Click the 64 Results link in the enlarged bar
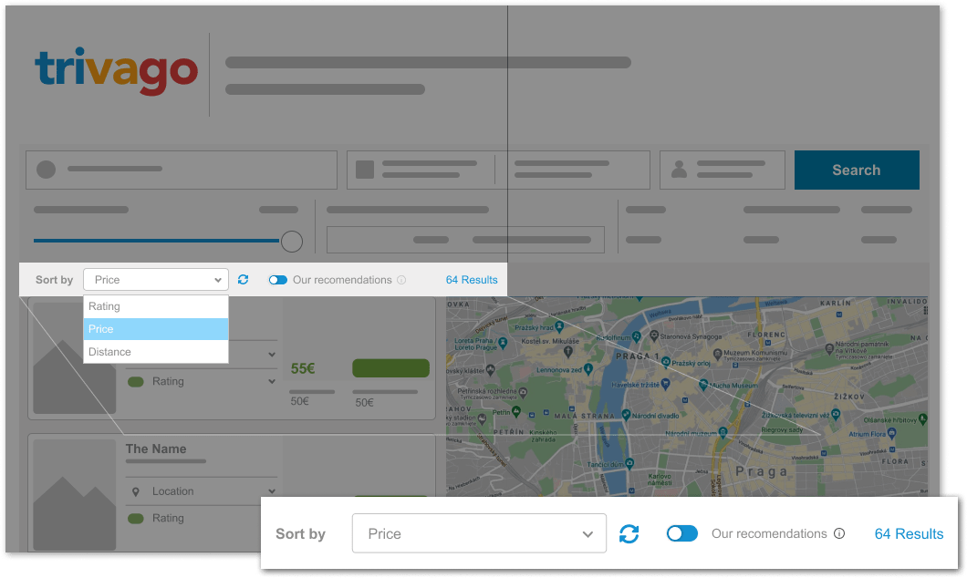This screenshot has width=967, height=578. 909,534
